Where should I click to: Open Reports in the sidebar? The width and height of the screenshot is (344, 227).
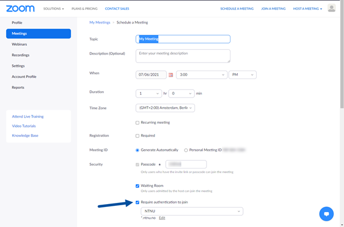click(x=18, y=87)
